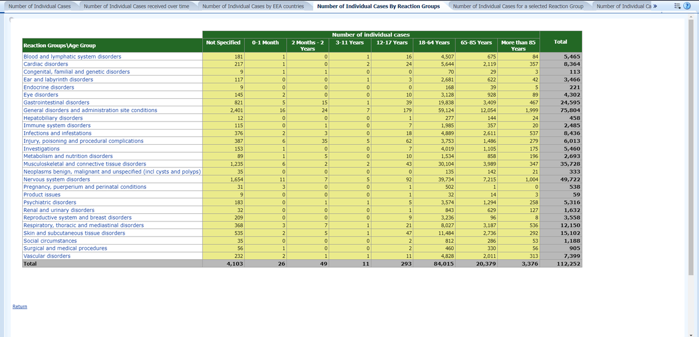Click the 2 Months - 2 Years column header
The height and width of the screenshot is (337, 699).
pos(308,45)
